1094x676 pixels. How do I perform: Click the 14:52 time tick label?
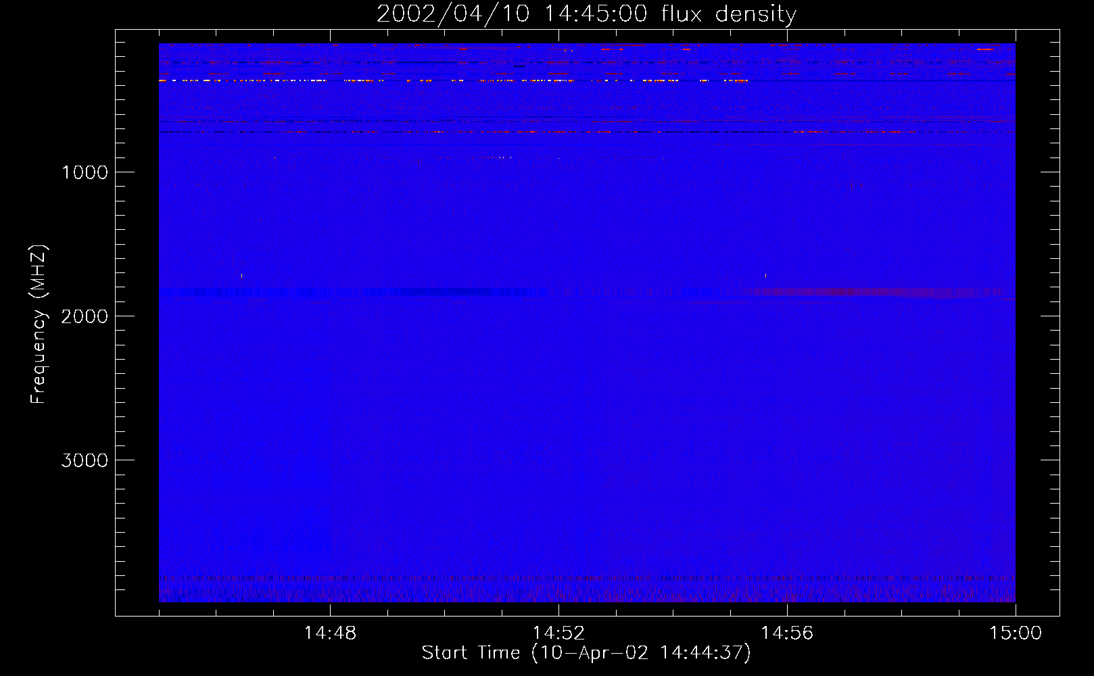tap(558, 633)
